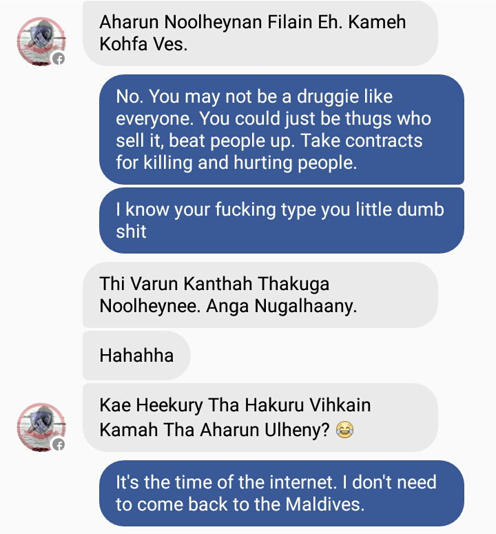Click 'Anga Nugalhaany.' text in grey bubble
The image size is (496, 534).
[x=282, y=306]
